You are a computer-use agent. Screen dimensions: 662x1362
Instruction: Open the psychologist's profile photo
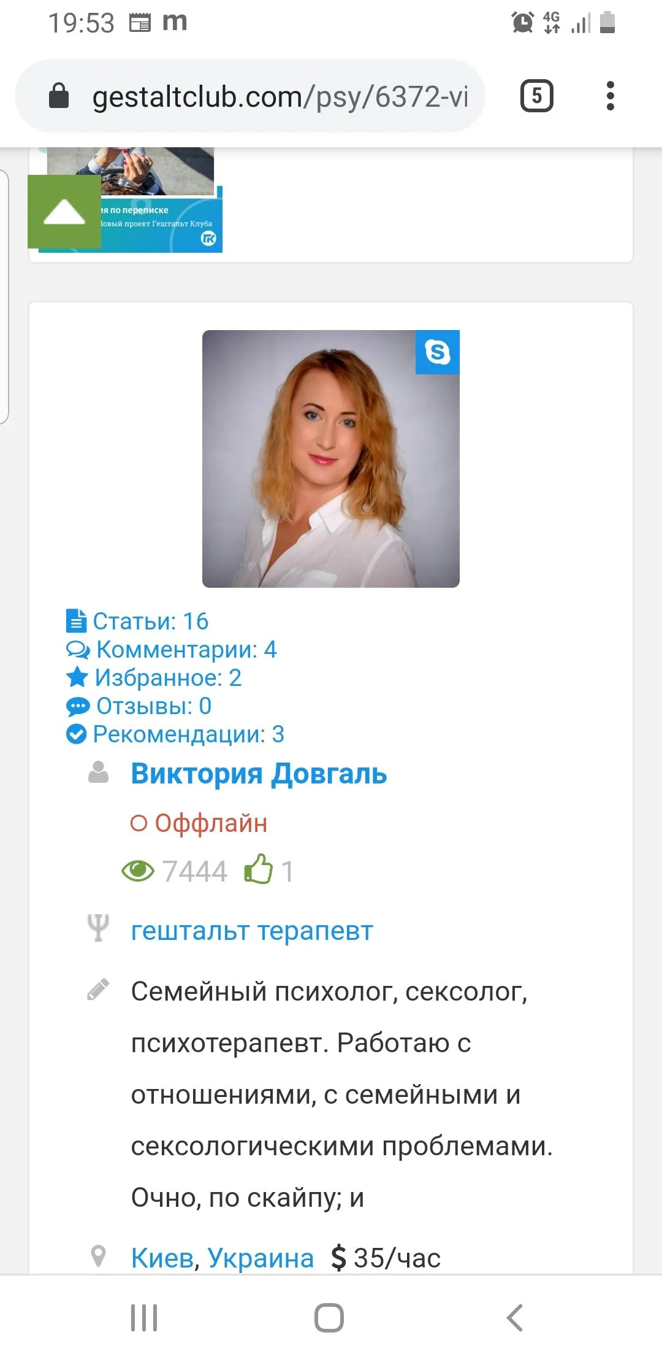[x=331, y=459]
